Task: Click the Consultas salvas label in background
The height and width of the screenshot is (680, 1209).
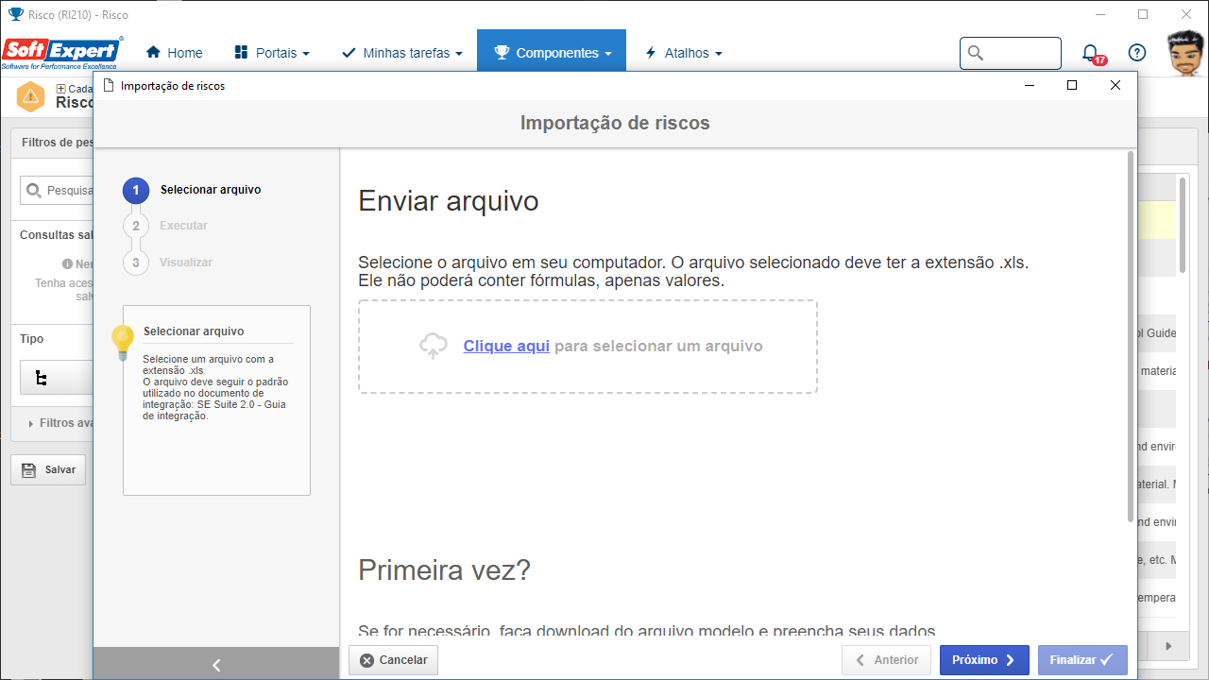Action: [57, 235]
